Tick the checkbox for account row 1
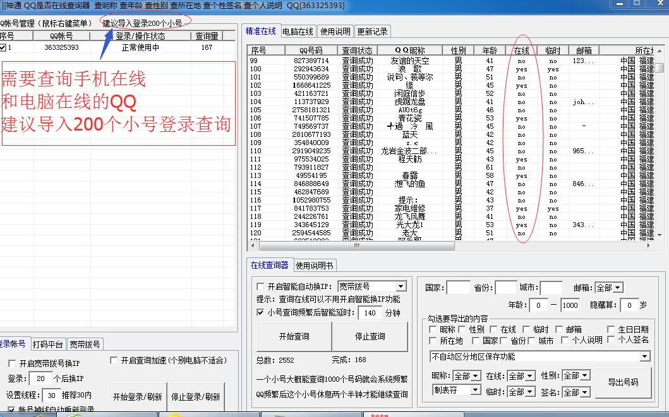The height and width of the screenshot is (417, 669). [x=4, y=47]
